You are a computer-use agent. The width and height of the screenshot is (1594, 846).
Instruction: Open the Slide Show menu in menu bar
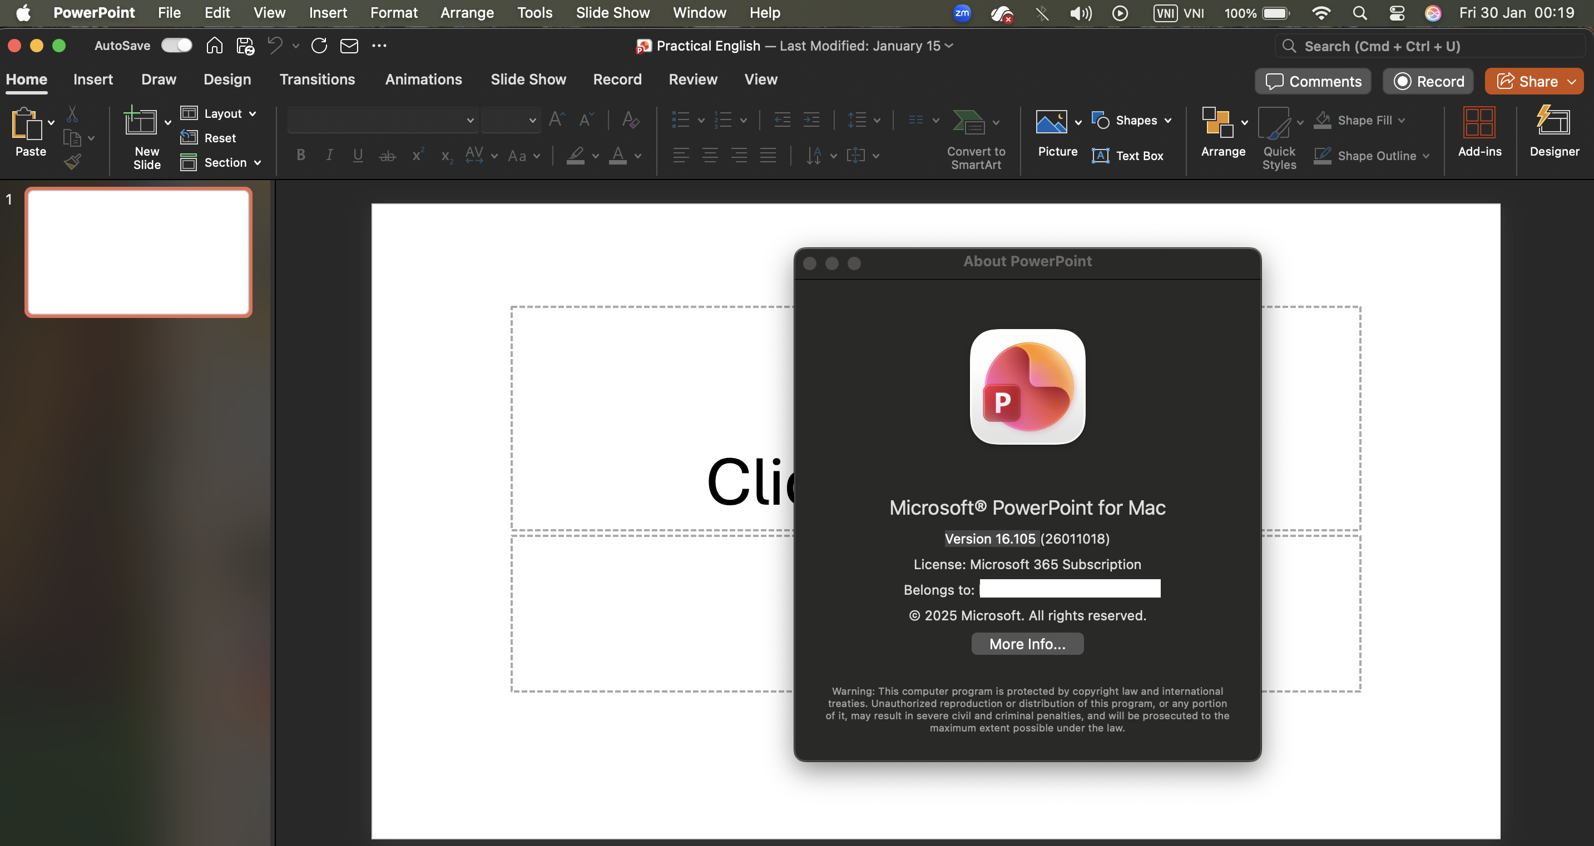pyautogui.click(x=612, y=12)
